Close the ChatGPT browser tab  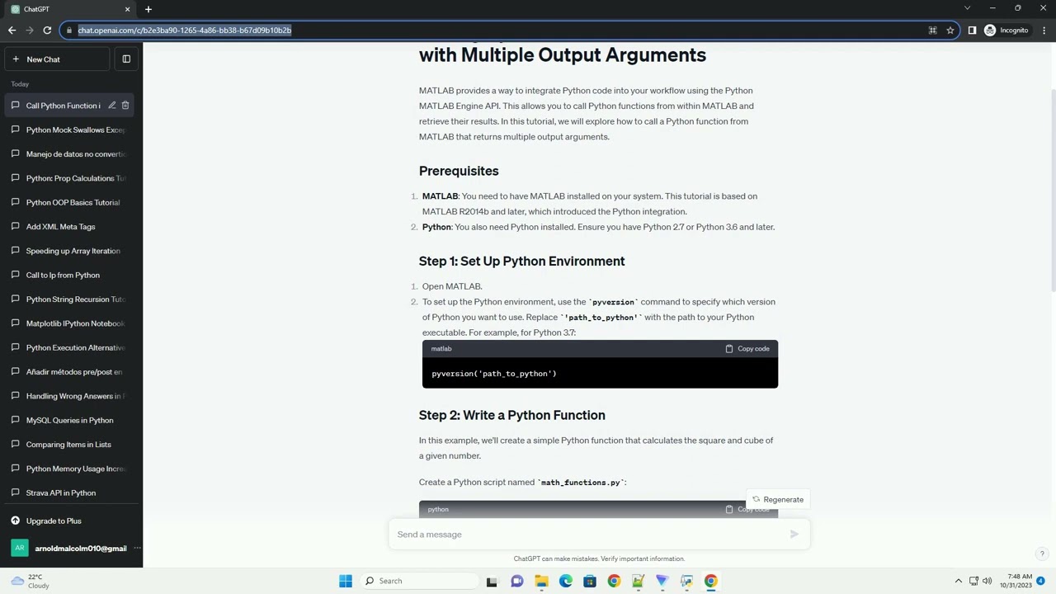click(127, 9)
